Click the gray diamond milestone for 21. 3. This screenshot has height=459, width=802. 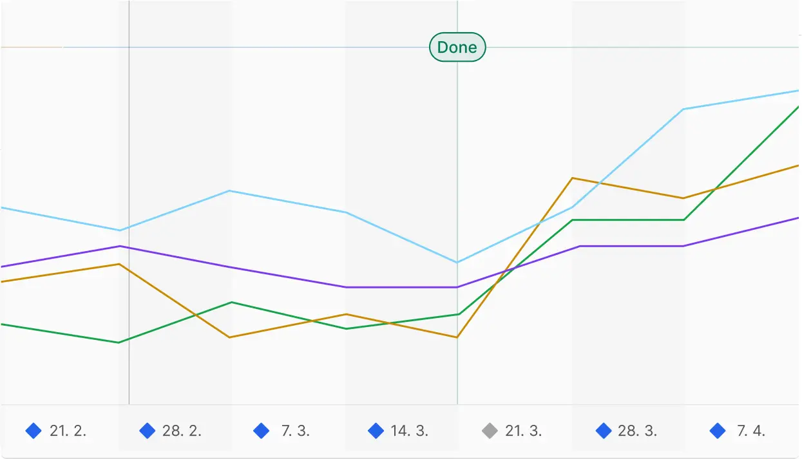coord(490,431)
